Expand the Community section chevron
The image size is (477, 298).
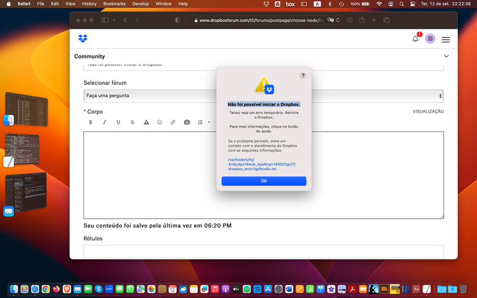click(446, 56)
